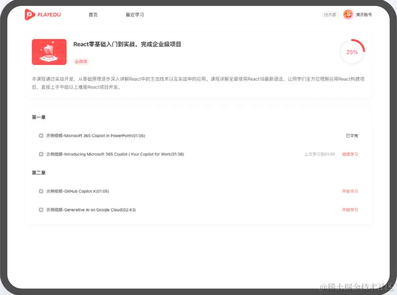The height and width of the screenshot is (295, 397).
Task: Click the 必修课 tag
Action: coord(81,61)
